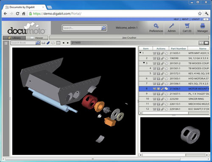Image resolution: width=212 pixels, height=162 pixels.
Task: Click the comment bubble toolbar icon
Action: [x=53, y=43]
